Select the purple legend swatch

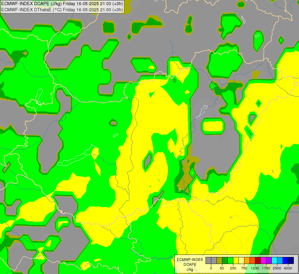click(x=269, y=260)
